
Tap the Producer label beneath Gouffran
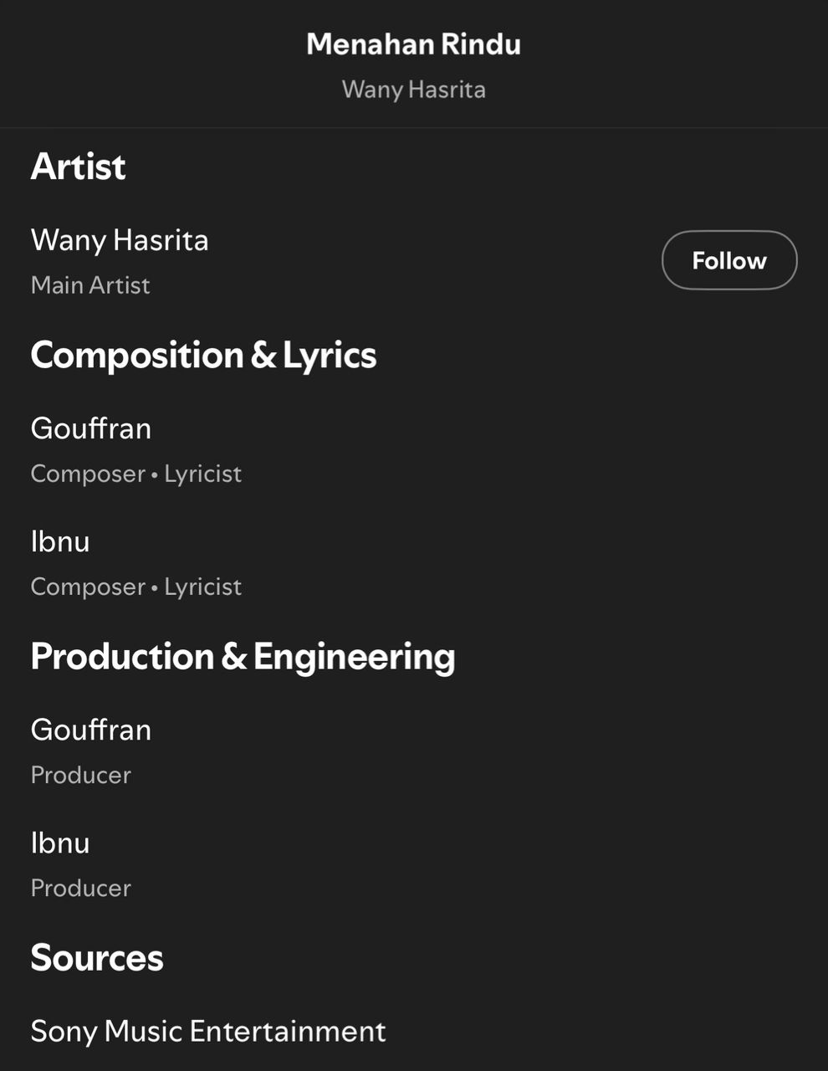click(x=81, y=775)
